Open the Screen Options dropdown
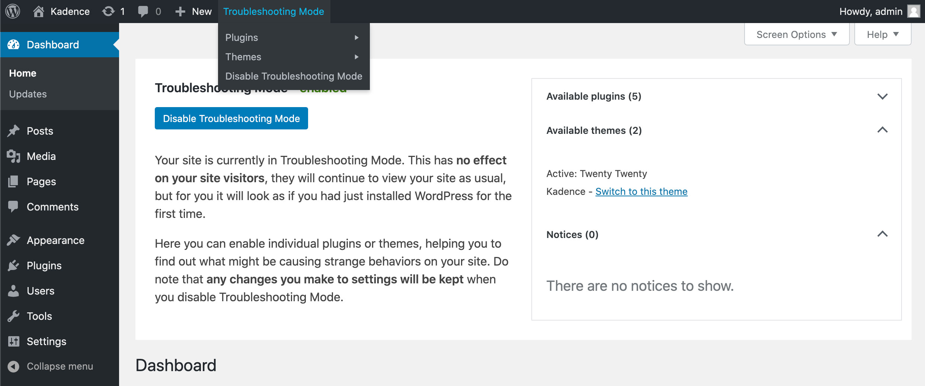Image resolution: width=925 pixels, height=386 pixels. (x=797, y=34)
